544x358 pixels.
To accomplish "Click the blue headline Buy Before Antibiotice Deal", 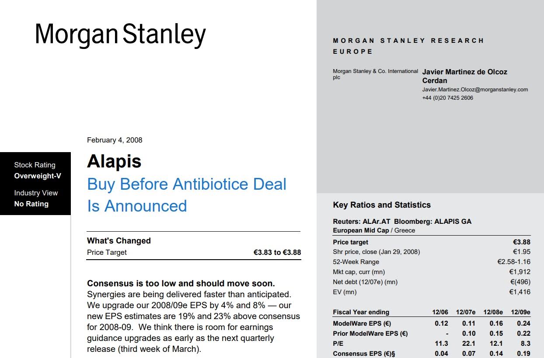I will pyautogui.click(x=187, y=184).
